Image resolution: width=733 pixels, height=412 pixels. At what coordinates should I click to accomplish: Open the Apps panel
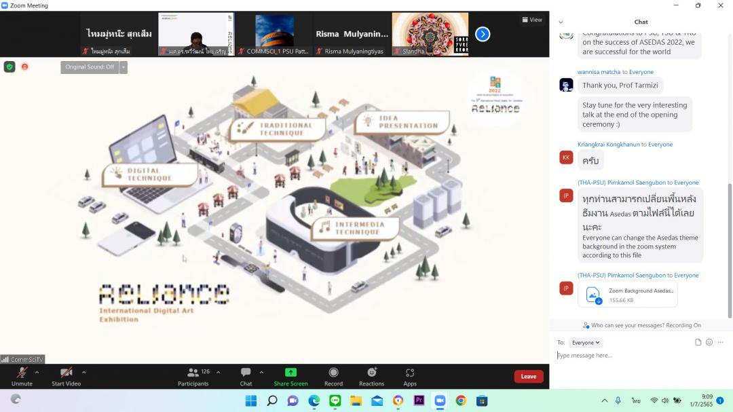(x=410, y=373)
